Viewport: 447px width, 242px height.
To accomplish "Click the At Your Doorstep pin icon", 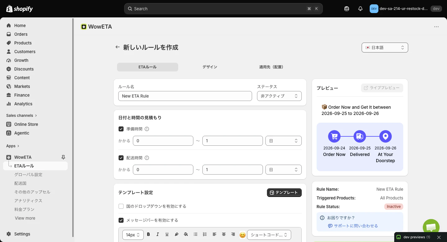I will pos(386,136).
